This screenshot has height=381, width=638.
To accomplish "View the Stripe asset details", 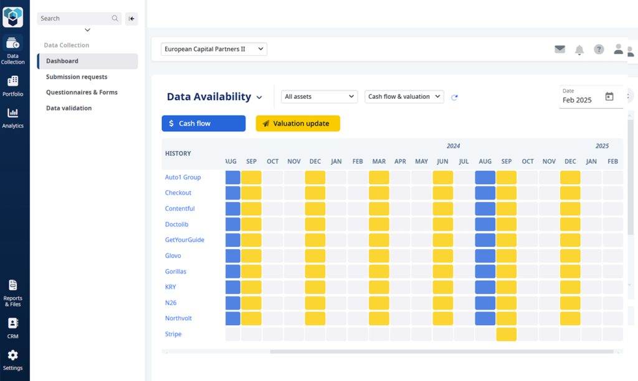I will 173,334.
